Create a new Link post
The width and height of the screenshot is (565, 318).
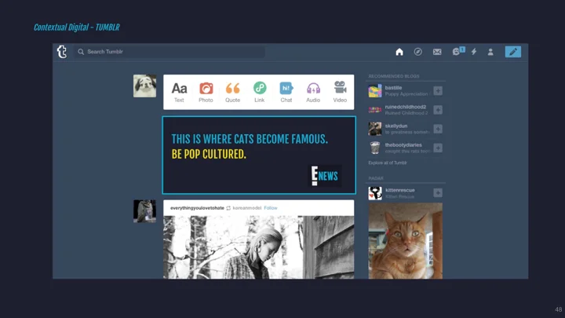click(260, 93)
